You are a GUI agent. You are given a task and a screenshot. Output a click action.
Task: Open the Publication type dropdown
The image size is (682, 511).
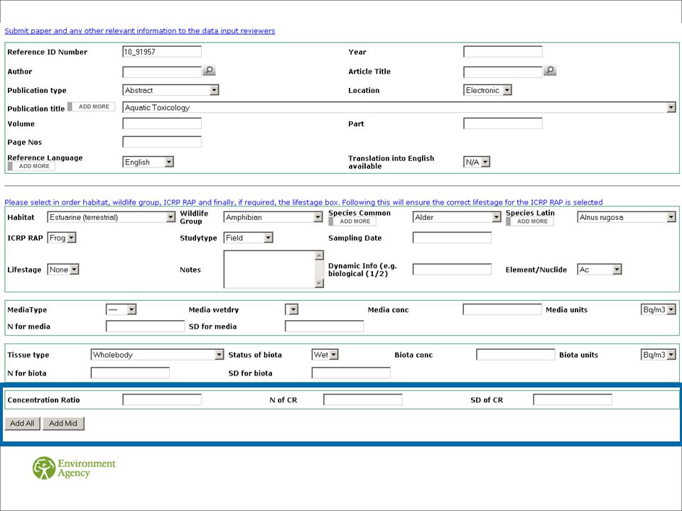click(170, 90)
